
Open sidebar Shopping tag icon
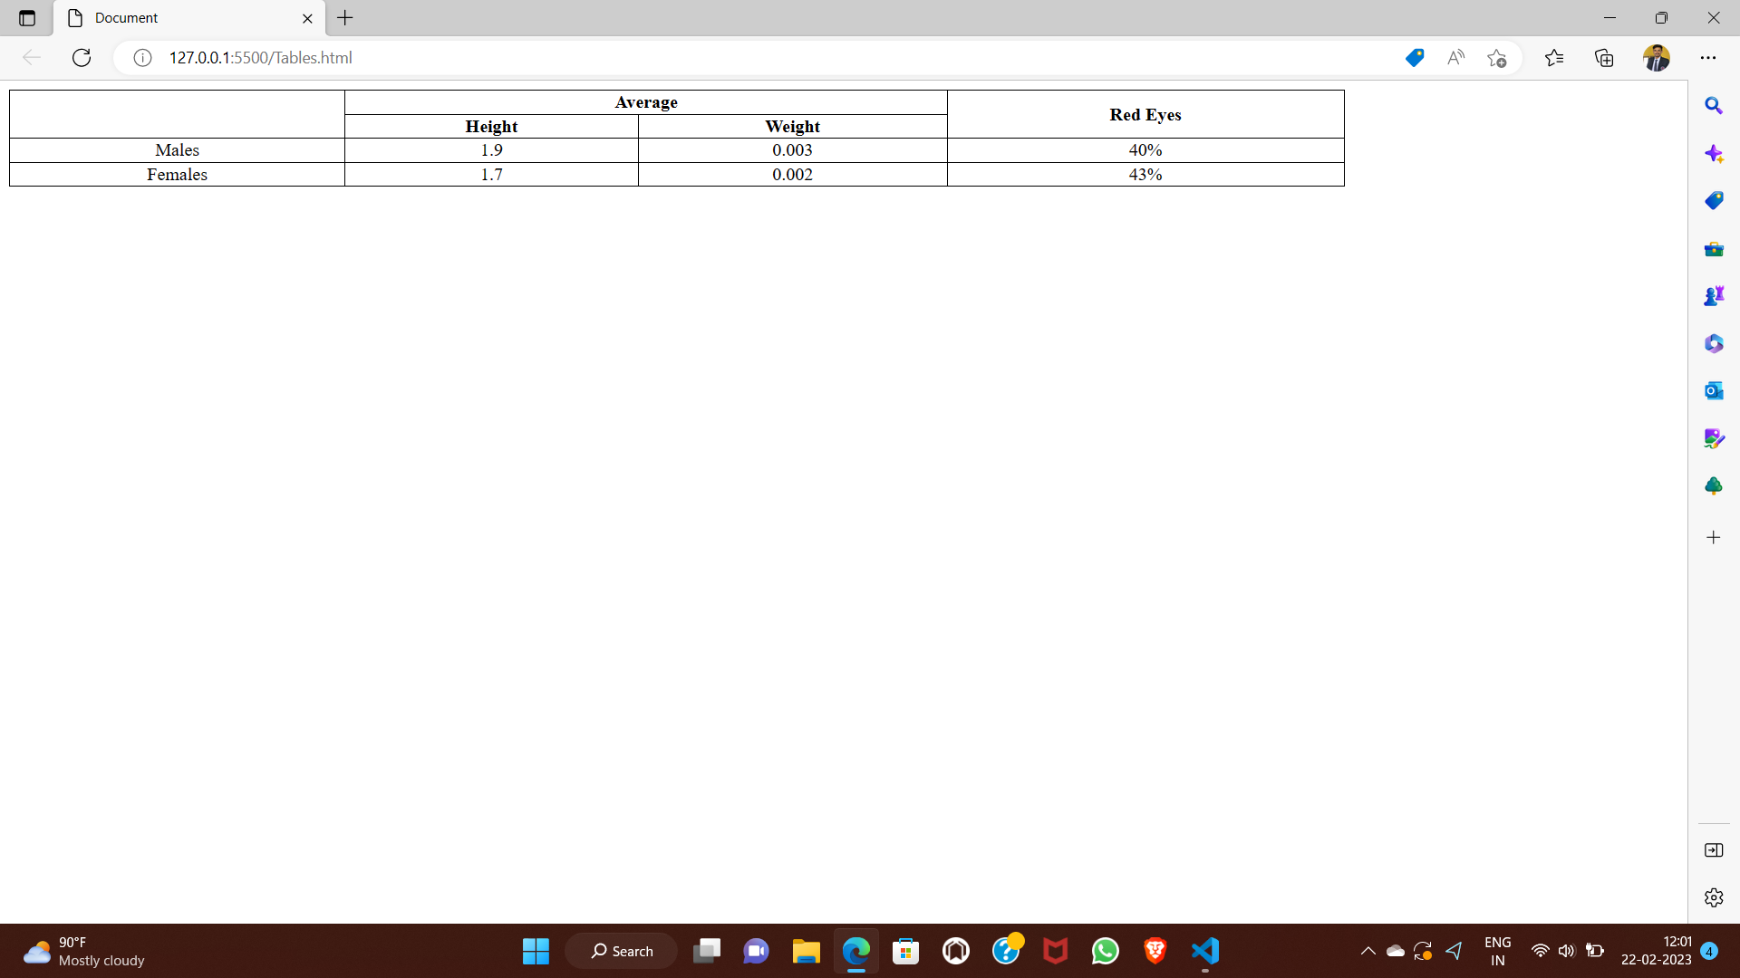(1714, 201)
